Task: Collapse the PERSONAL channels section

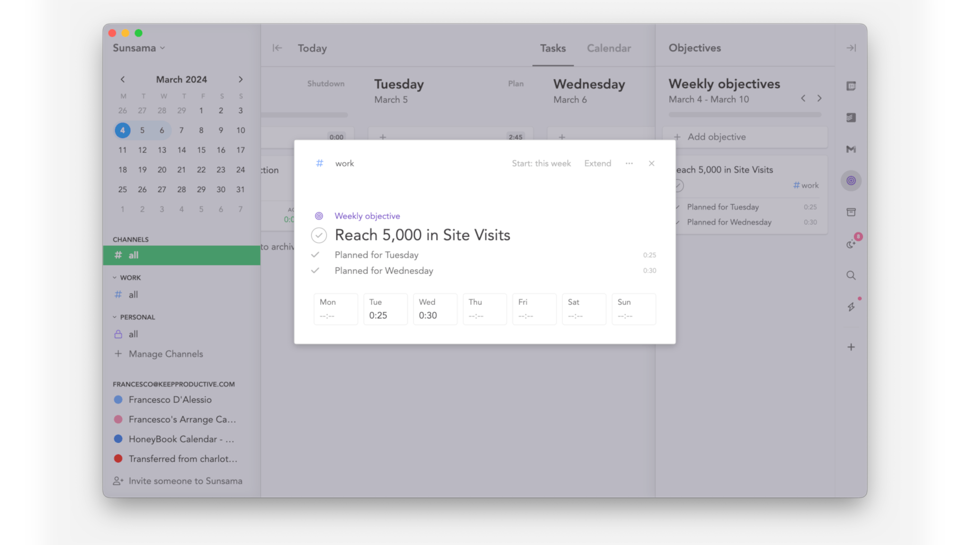Action: [x=115, y=317]
